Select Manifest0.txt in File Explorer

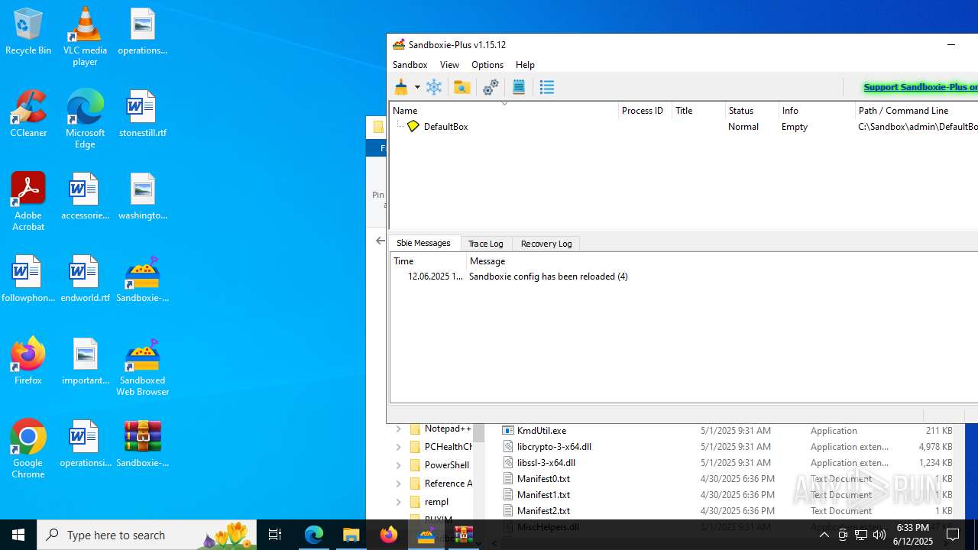(543, 479)
